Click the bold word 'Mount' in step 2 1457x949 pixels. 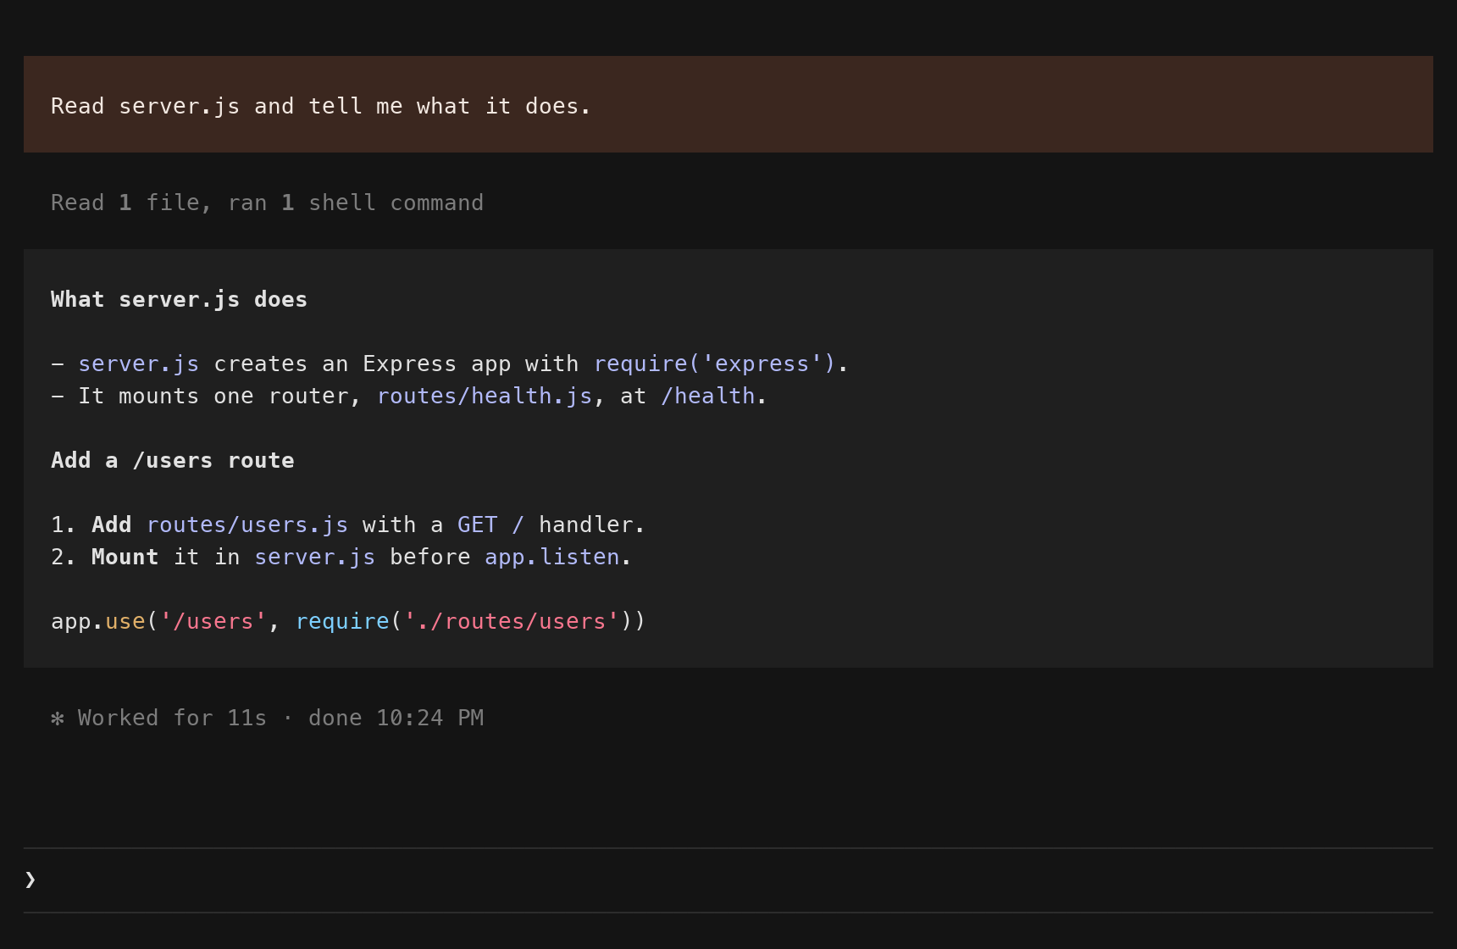tap(125, 557)
